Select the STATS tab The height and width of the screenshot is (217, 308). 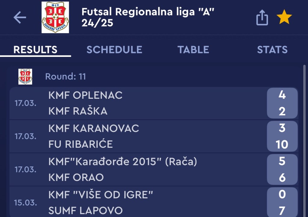click(272, 50)
